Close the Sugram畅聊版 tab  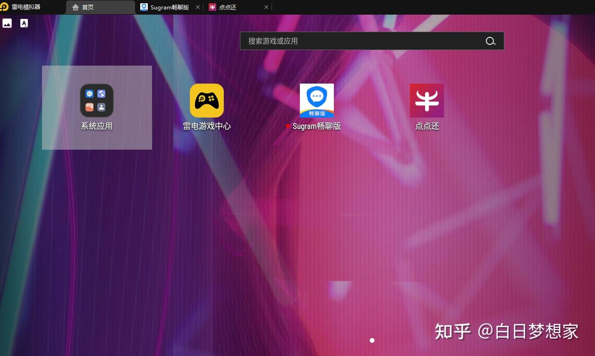pyautogui.click(x=198, y=7)
